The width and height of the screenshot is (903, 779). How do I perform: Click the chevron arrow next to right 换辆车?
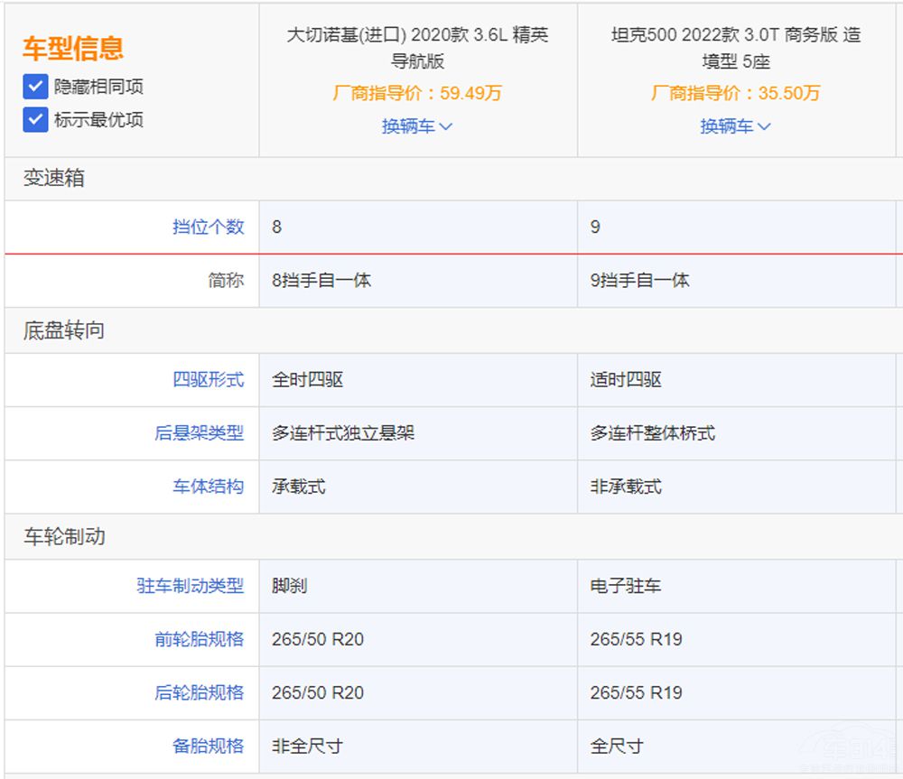pos(763,126)
